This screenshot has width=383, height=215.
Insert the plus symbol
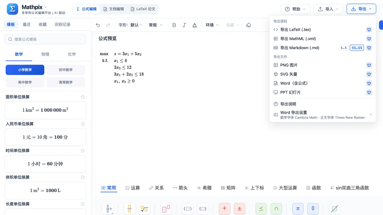tap(224, 209)
